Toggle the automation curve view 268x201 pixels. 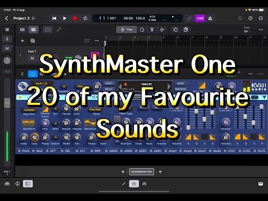pos(59,30)
